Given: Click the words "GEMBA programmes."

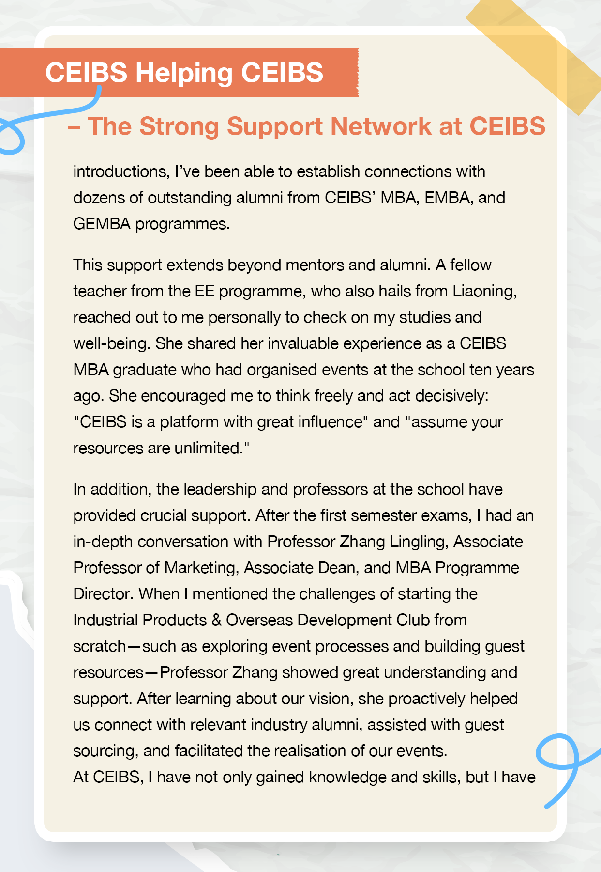Looking at the screenshot, I should coord(151,224).
